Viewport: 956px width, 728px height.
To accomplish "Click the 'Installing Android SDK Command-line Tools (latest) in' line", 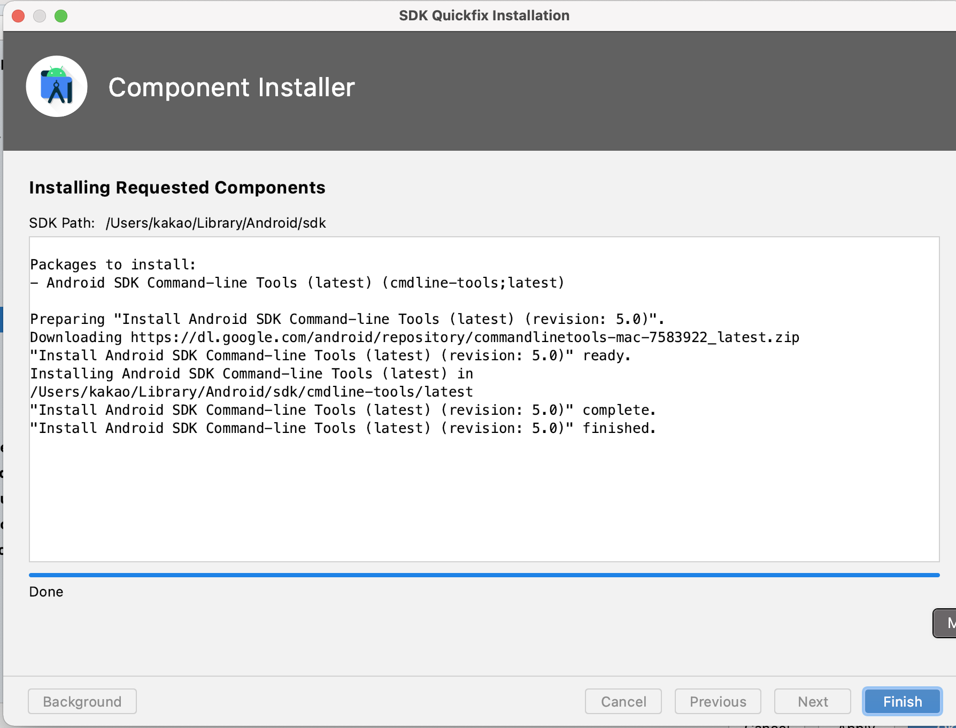I will pyautogui.click(x=251, y=374).
